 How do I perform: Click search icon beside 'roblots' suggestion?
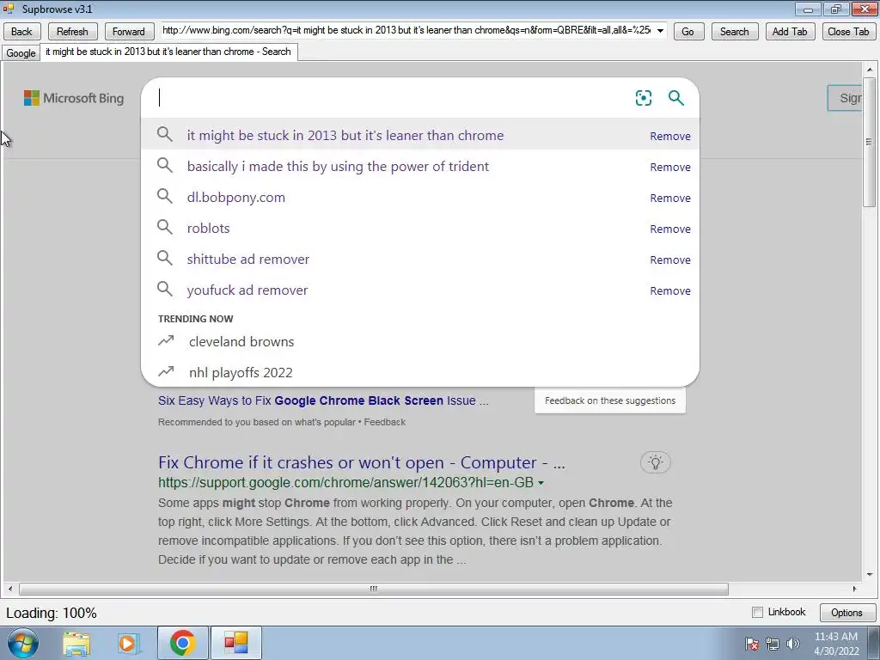[164, 227]
